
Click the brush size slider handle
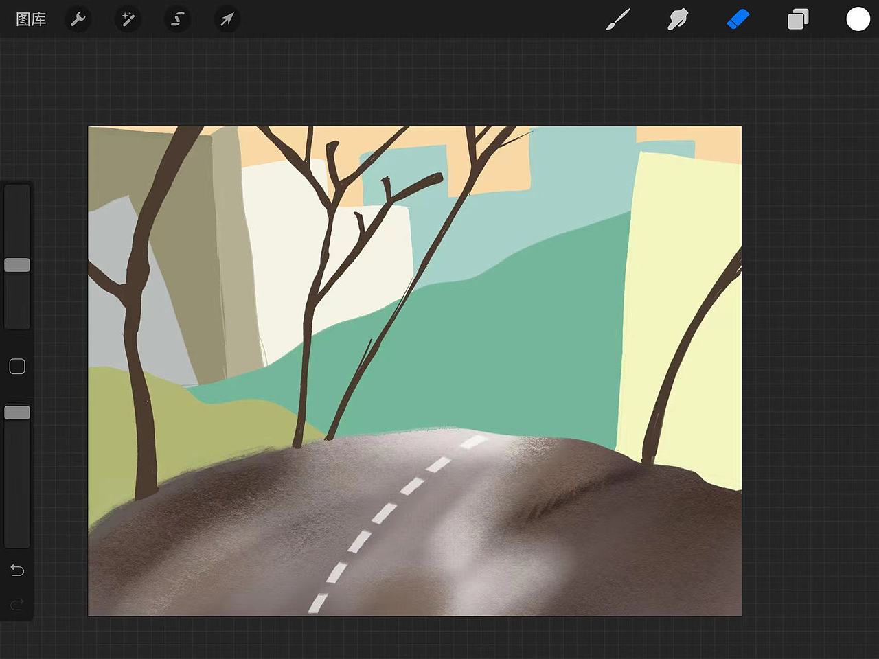pyautogui.click(x=17, y=265)
